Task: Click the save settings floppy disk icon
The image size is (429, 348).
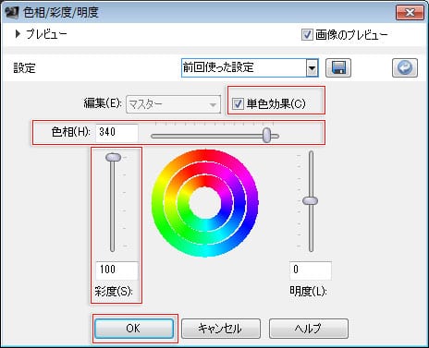Action: pyautogui.click(x=338, y=67)
